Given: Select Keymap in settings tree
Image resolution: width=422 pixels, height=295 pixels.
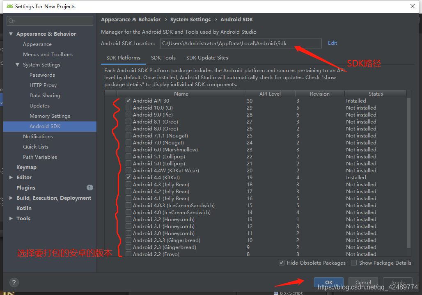Looking at the screenshot, I should [26, 167].
